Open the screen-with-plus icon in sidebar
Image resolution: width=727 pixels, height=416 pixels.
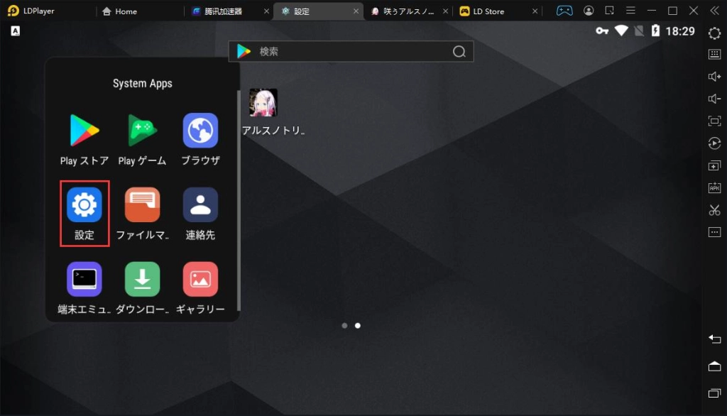pos(714,165)
